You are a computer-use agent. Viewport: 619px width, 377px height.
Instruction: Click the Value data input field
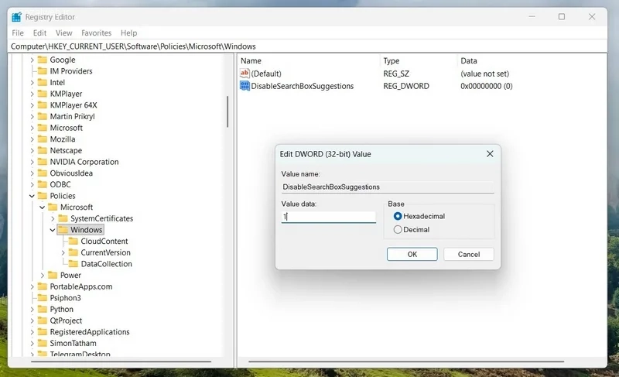coord(328,217)
